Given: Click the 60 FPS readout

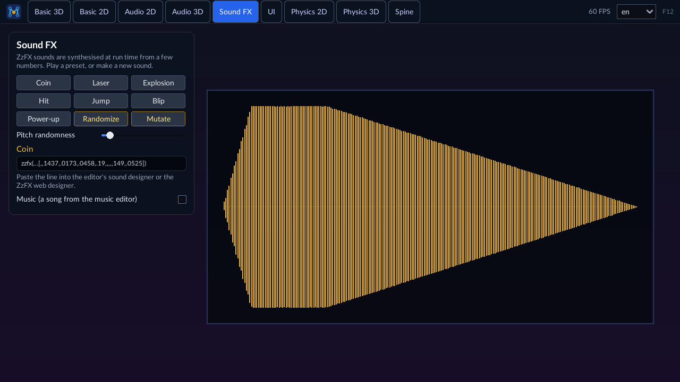Looking at the screenshot, I should pos(599,12).
